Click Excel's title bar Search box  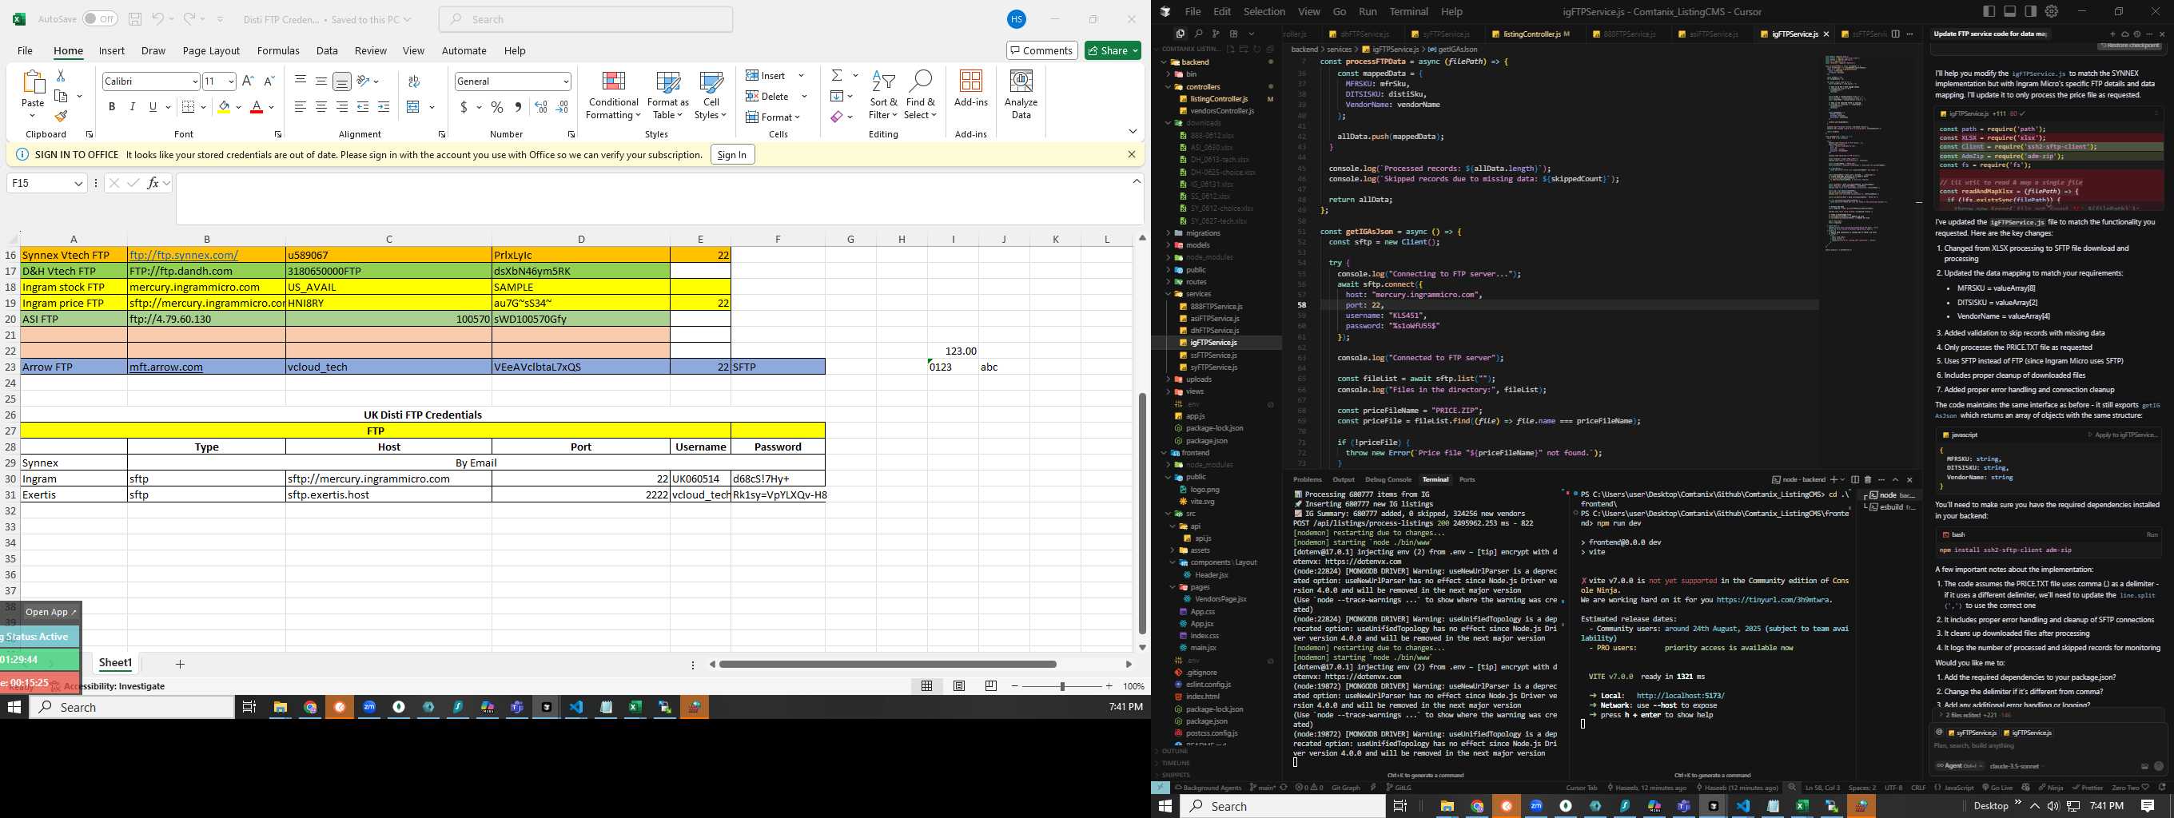pos(586,18)
